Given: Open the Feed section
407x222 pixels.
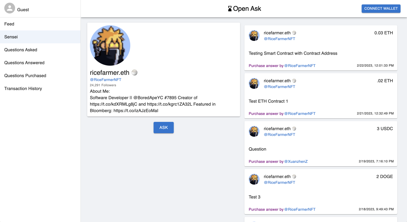Looking at the screenshot, I should [9, 24].
